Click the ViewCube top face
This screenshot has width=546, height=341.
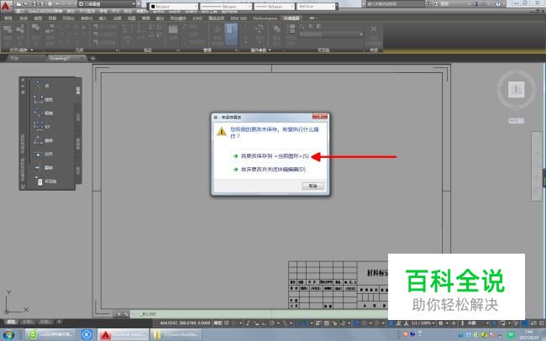coord(516,89)
